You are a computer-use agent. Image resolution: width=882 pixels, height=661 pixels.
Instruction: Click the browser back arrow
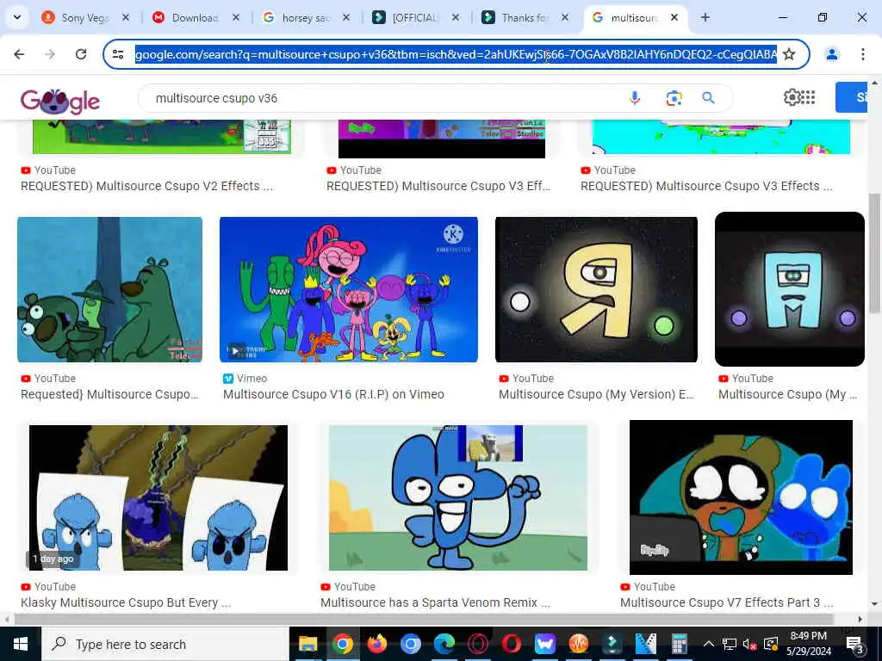(19, 54)
